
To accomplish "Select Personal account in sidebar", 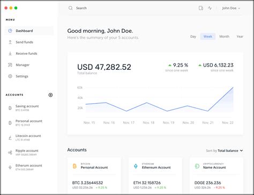I will click(29, 122).
